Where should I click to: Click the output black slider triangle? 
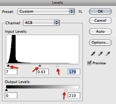pyautogui.click(x=6, y=90)
